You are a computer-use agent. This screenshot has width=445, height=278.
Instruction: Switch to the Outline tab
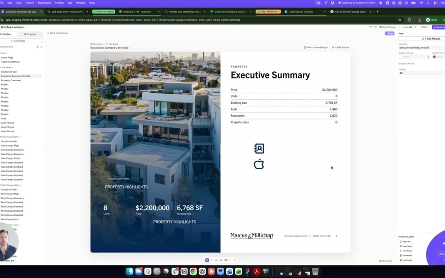click(x=9, y=34)
